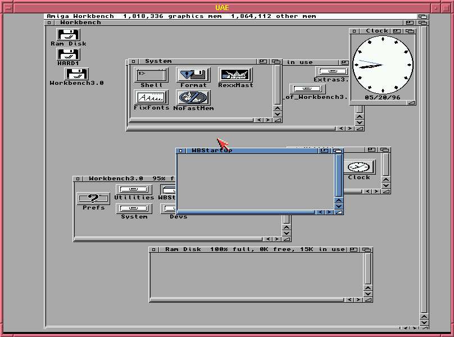
Task: Click the analog clock face in the Clock window
Action: [383, 65]
